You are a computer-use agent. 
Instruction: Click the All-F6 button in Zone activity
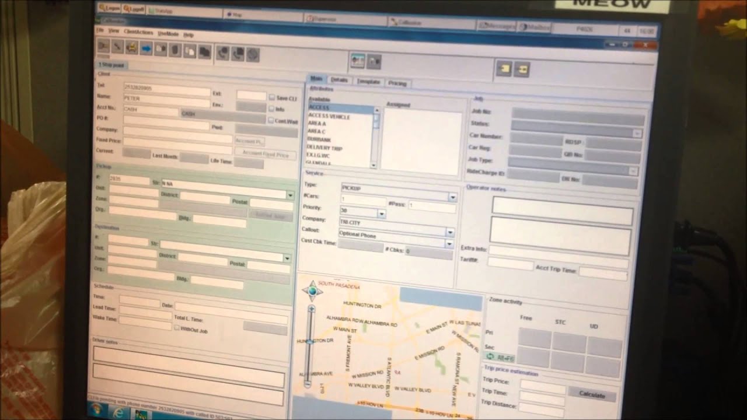[499, 357]
